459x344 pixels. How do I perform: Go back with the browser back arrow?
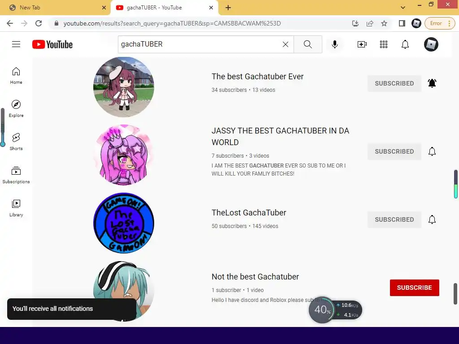point(10,23)
